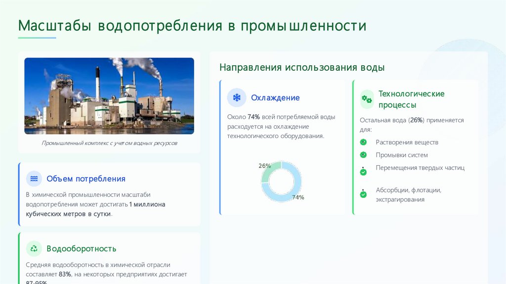Screen dimensions: 506x284
Task: Click the 74% label below the donut chart
Action: 298,197
